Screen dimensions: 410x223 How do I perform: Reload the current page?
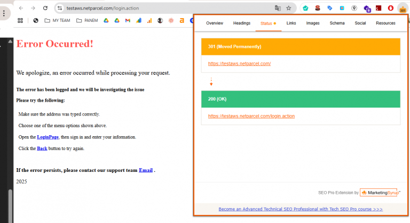point(45,8)
